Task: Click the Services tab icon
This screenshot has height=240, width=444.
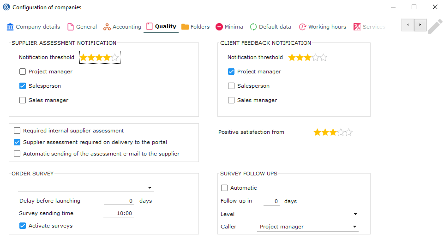Action: (x=357, y=27)
